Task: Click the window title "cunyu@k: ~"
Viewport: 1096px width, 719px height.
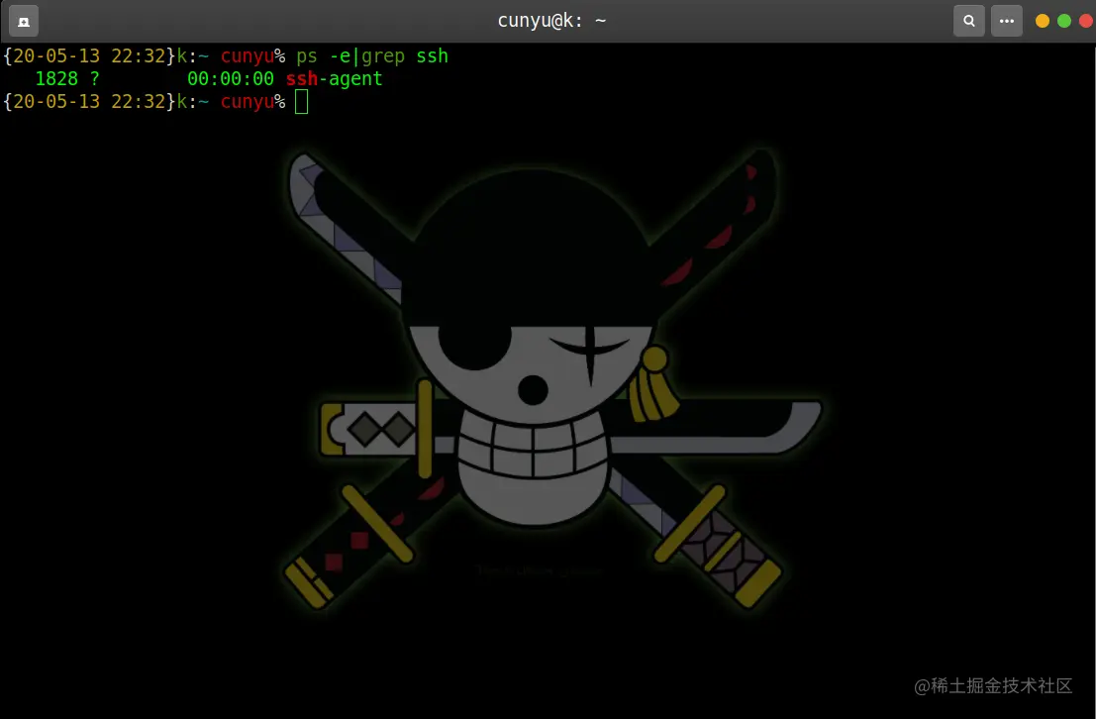Action: pos(551,21)
